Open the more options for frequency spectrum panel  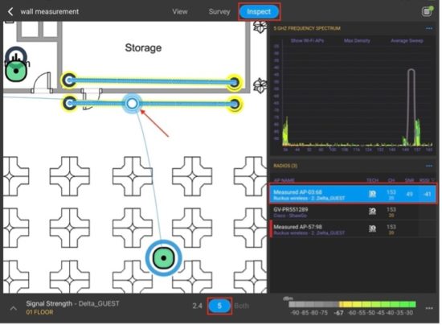tap(429, 28)
